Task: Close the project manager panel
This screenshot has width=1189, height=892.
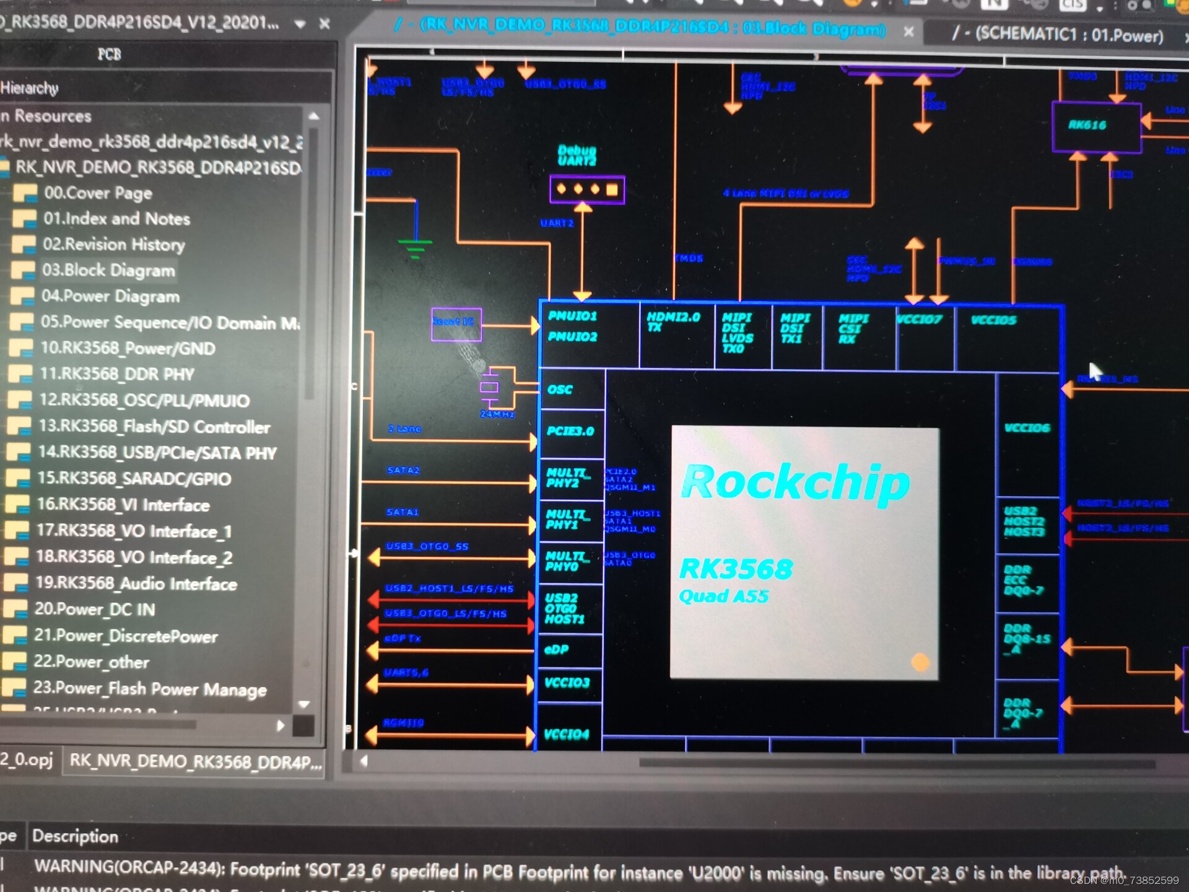Action: pos(324,24)
